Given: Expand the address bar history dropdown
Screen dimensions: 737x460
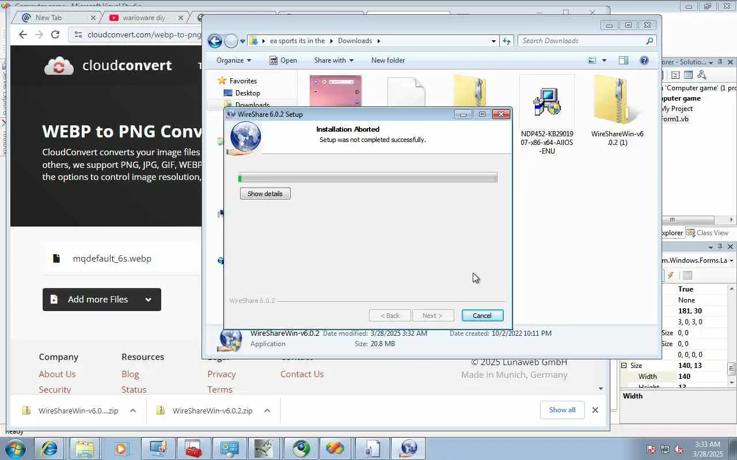Looking at the screenshot, I should [x=493, y=41].
